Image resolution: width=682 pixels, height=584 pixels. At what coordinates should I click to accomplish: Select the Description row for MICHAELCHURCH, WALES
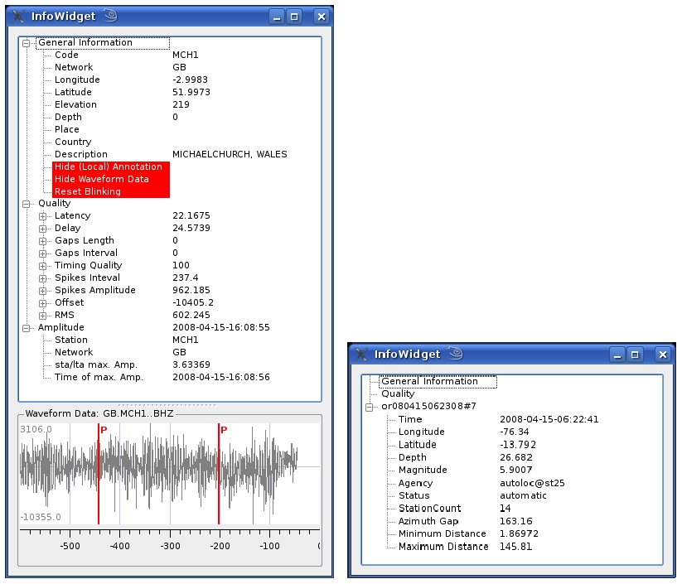coord(81,154)
